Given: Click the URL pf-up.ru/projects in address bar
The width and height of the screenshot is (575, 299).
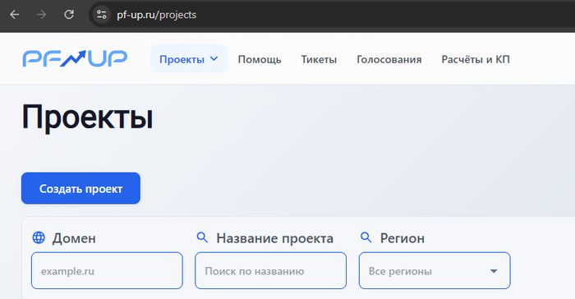Looking at the screenshot, I should tap(157, 15).
